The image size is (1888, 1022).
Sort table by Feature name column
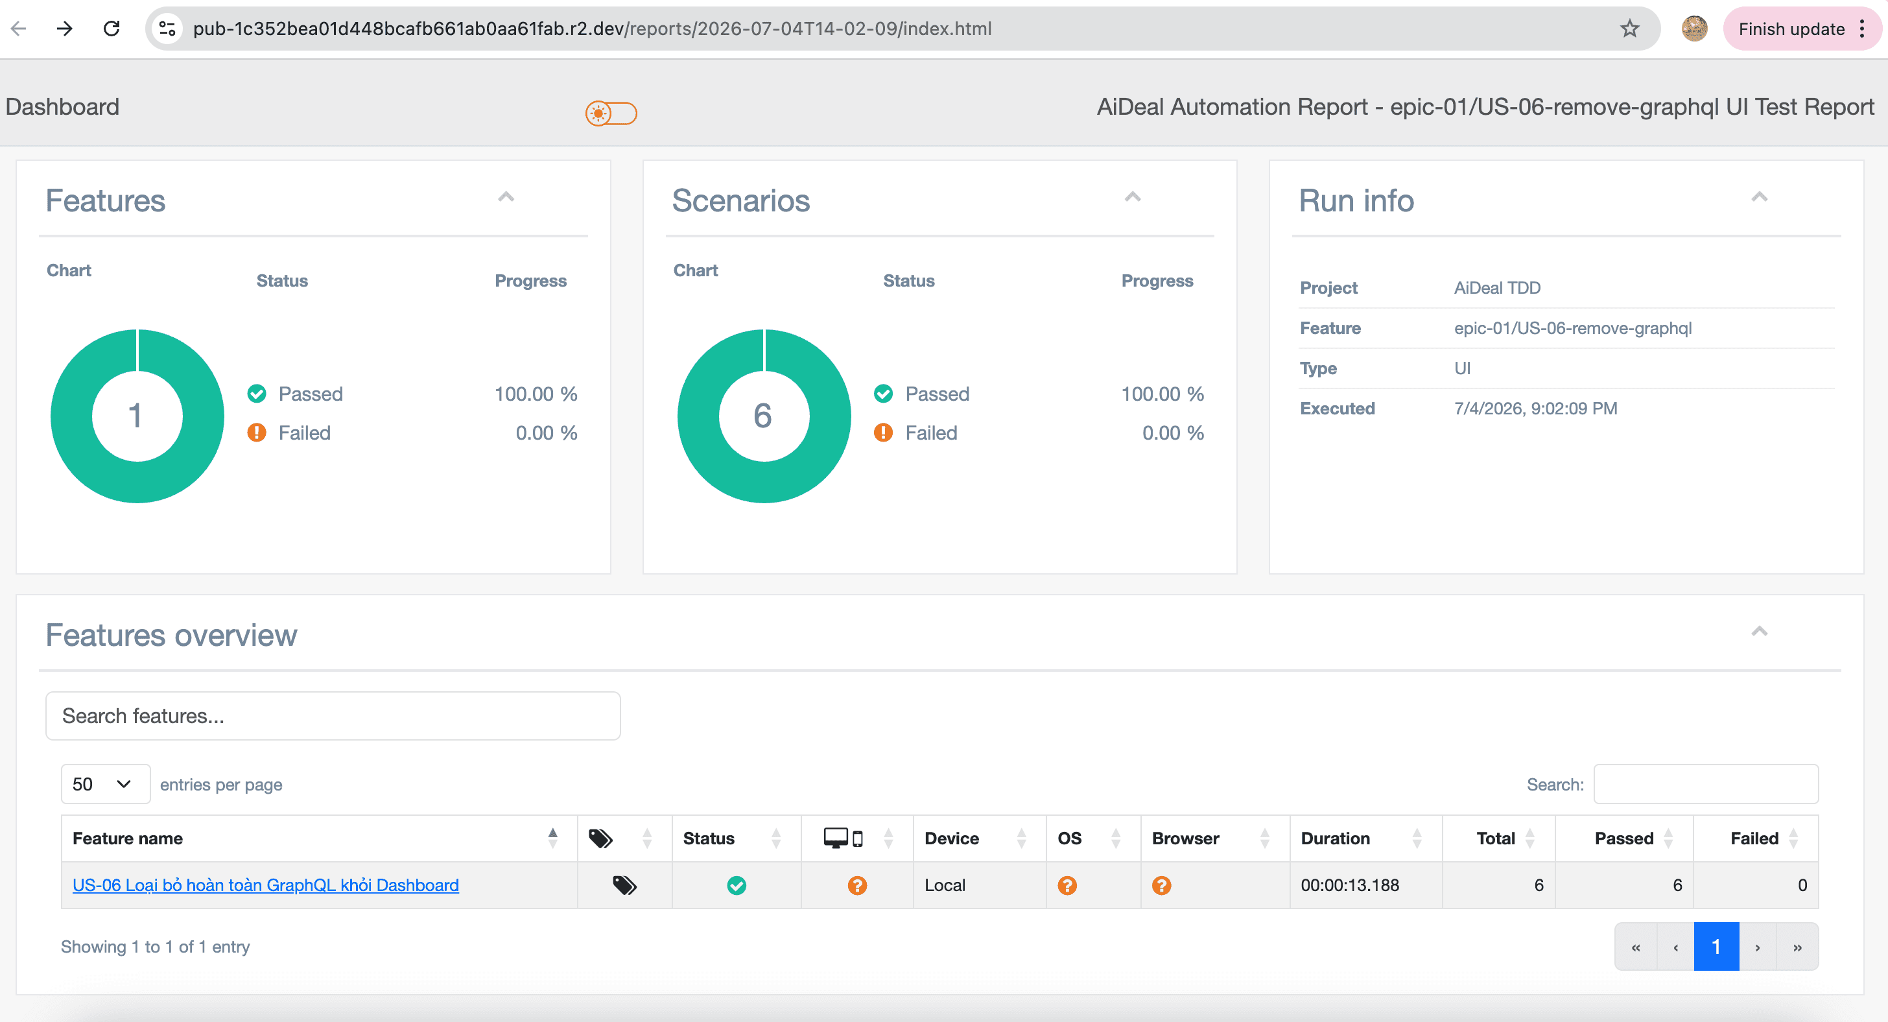319,838
